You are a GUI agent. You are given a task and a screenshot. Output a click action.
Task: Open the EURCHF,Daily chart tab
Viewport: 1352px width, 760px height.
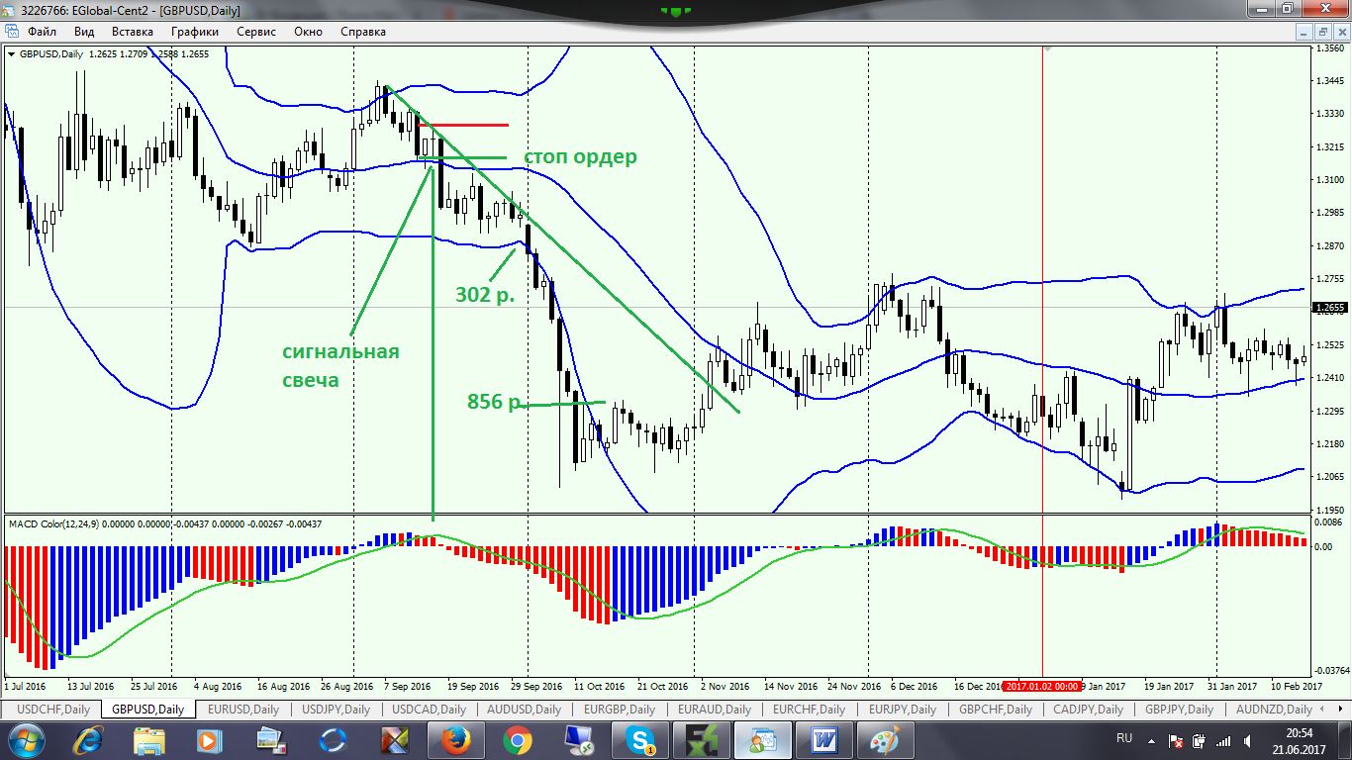(x=810, y=710)
